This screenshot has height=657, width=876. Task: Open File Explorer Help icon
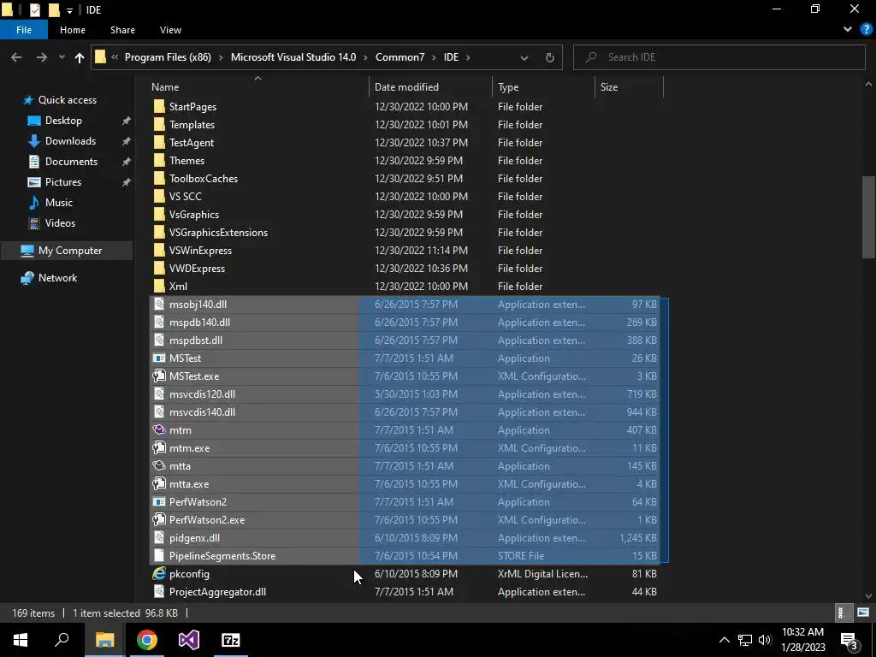pyautogui.click(x=866, y=30)
